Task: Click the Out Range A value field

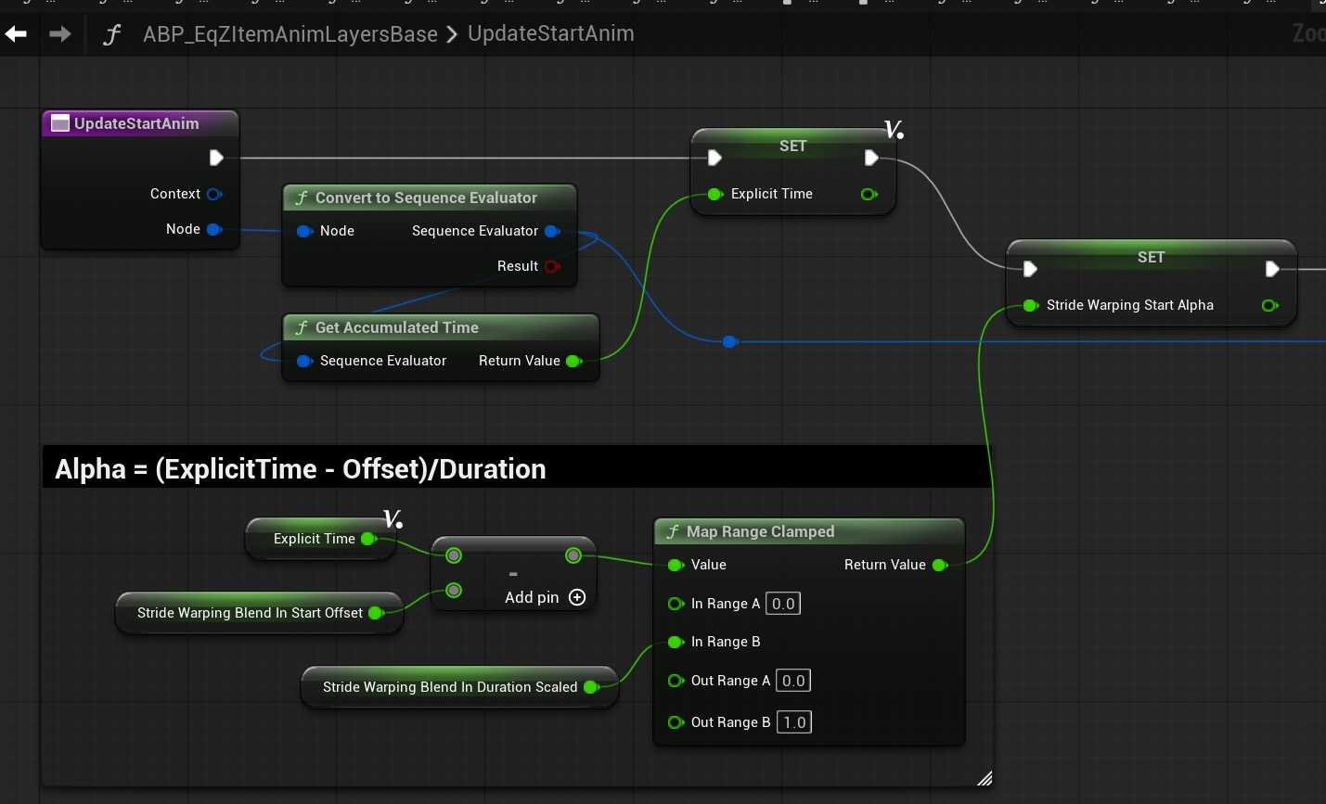Action: (x=793, y=681)
